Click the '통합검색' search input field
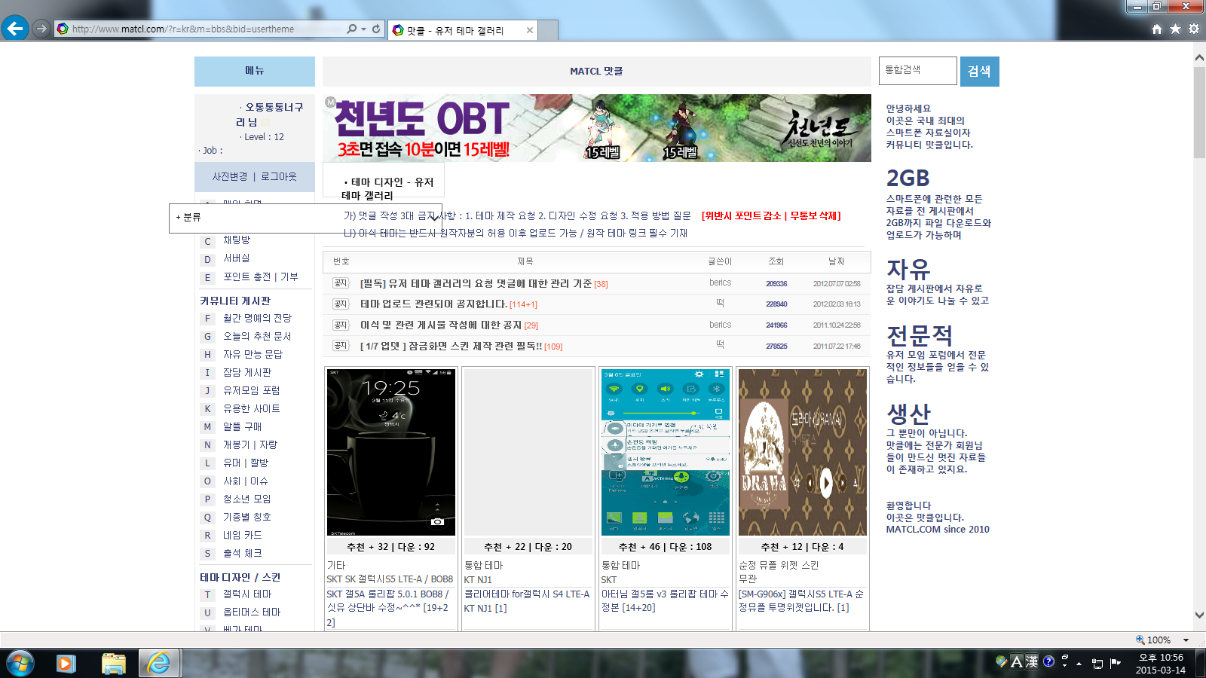 917,71
